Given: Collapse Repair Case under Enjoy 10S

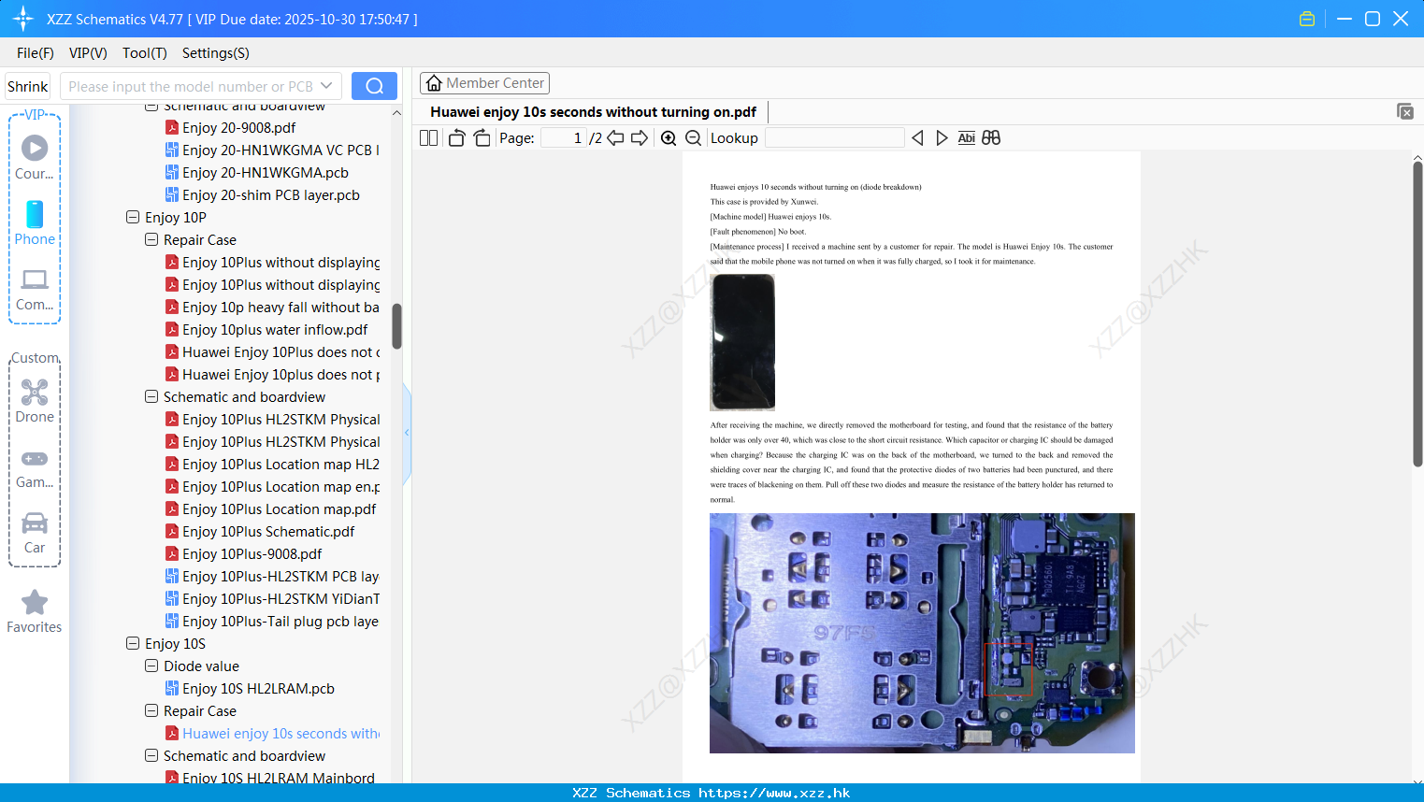Looking at the screenshot, I should 151,710.
